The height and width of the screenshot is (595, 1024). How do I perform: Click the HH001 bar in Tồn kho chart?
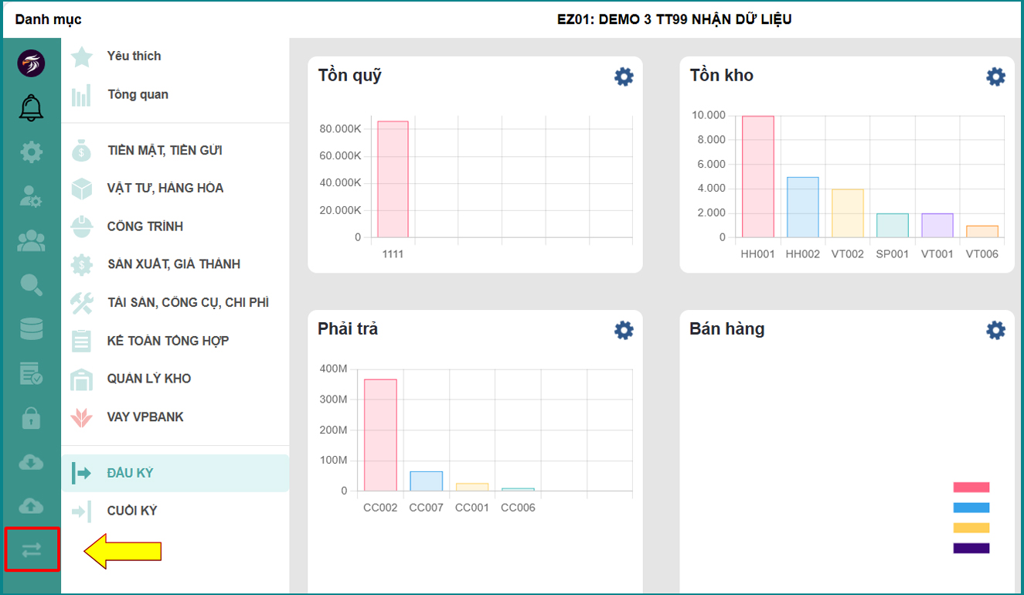coord(757,177)
